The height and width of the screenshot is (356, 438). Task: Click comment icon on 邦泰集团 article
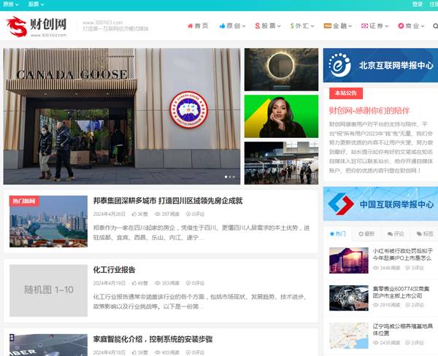(188, 214)
